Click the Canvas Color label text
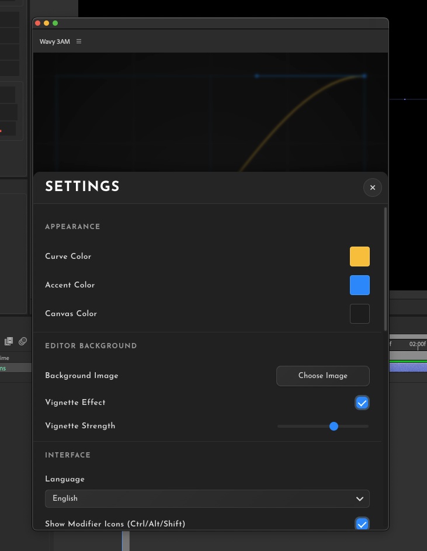The height and width of the screenshot is (551, 427). click(71, 313)
